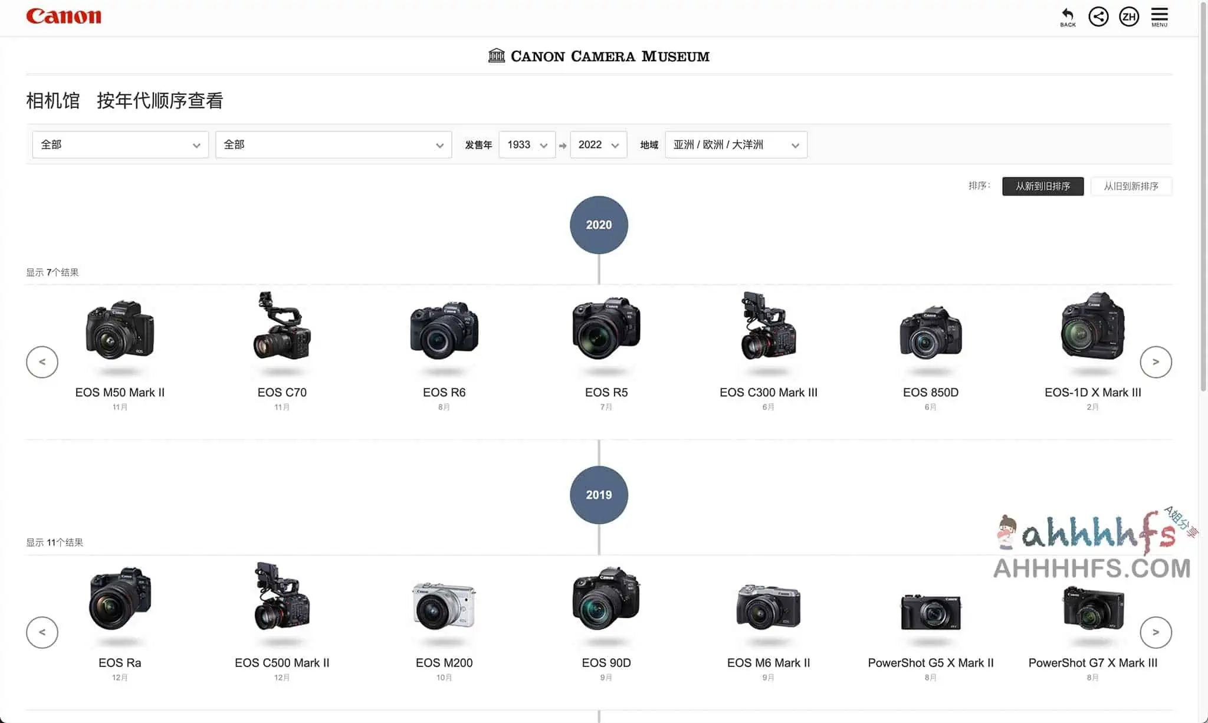Click the Canon logo
This screenshot has width=1208, height=723.
tap(64, 17)
